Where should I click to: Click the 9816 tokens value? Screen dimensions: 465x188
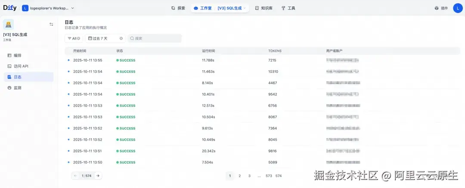[x=273, y=151]
